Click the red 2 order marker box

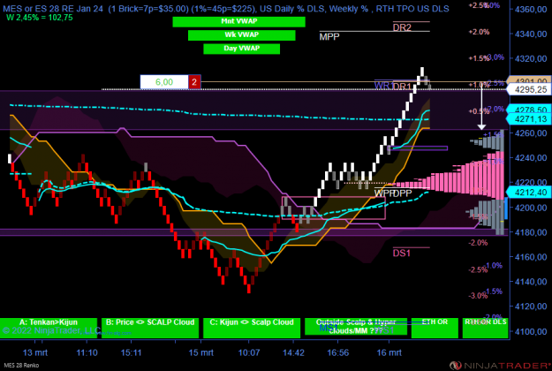pyautogui.click(x=194, y=82)
